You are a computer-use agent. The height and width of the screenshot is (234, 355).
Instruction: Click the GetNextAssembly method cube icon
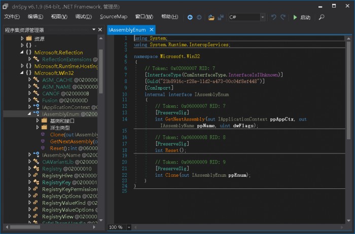(43, 141)
